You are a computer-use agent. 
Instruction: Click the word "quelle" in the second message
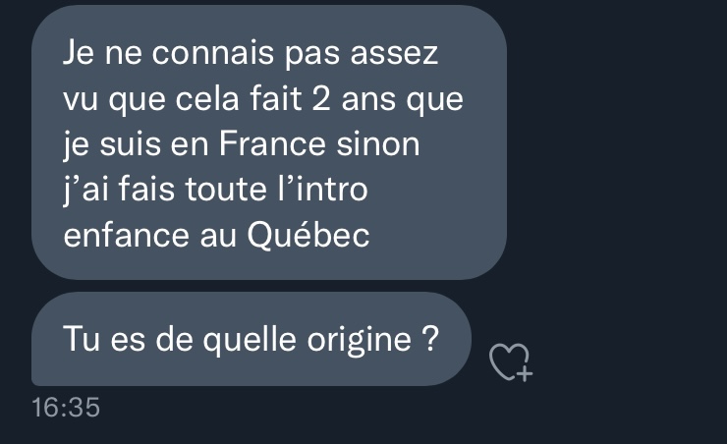(x=250, y=341)
